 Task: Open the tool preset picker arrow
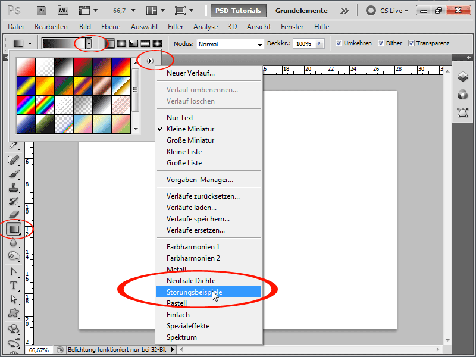click(30, 44)
